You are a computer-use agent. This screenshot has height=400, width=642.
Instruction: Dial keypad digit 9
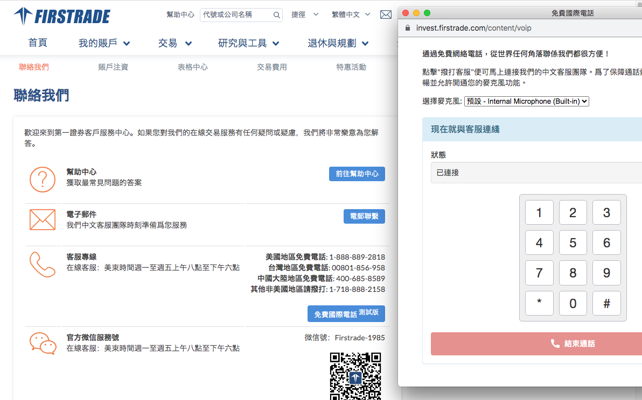coord(606,273)
